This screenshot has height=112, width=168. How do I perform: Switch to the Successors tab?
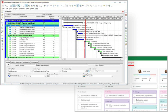pos(35,62)
